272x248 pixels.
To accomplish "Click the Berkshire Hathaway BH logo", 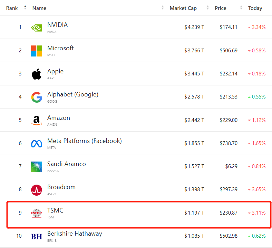I will tap(37, 236).
